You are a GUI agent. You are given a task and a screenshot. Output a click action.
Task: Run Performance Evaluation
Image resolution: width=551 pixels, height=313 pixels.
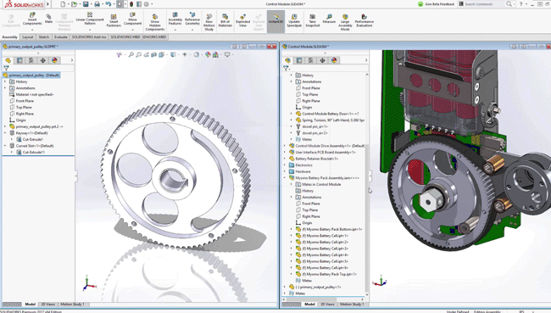[x=364, y=20]
